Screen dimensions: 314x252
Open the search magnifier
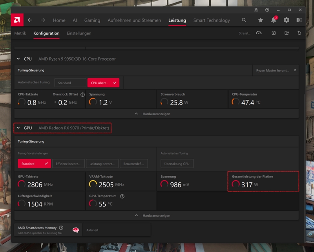244,20
